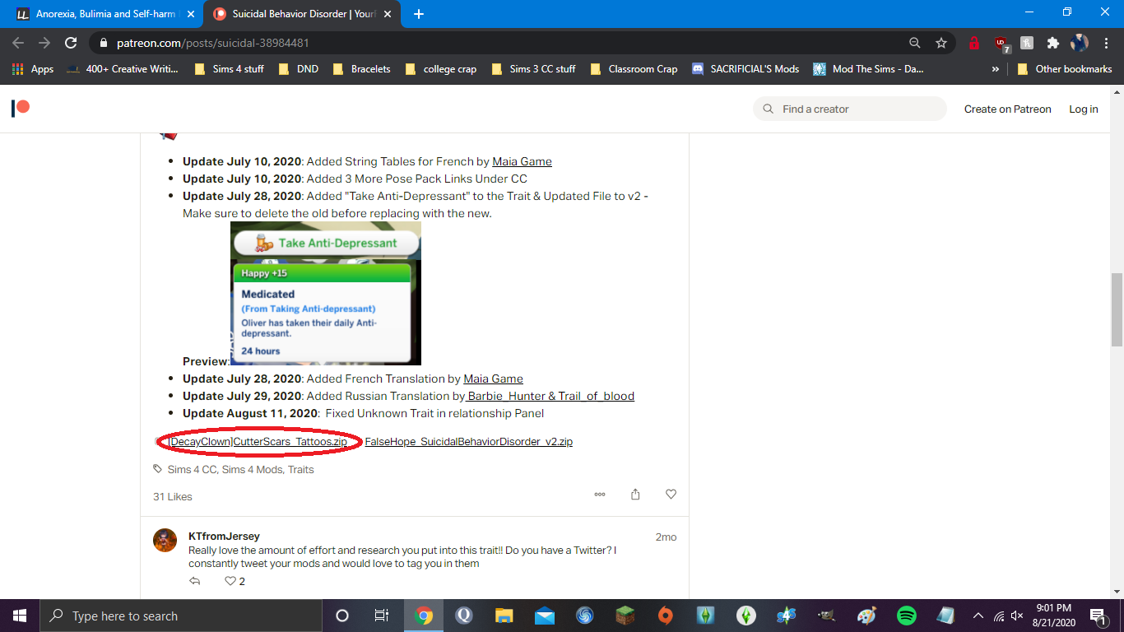This screenshot has height=632, width=1124.
Task: Click the Log in link
Action: (1083, 109)
